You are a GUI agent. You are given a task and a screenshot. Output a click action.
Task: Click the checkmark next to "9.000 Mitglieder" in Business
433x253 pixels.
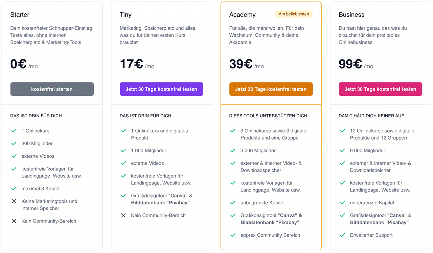tap(342, 150)
